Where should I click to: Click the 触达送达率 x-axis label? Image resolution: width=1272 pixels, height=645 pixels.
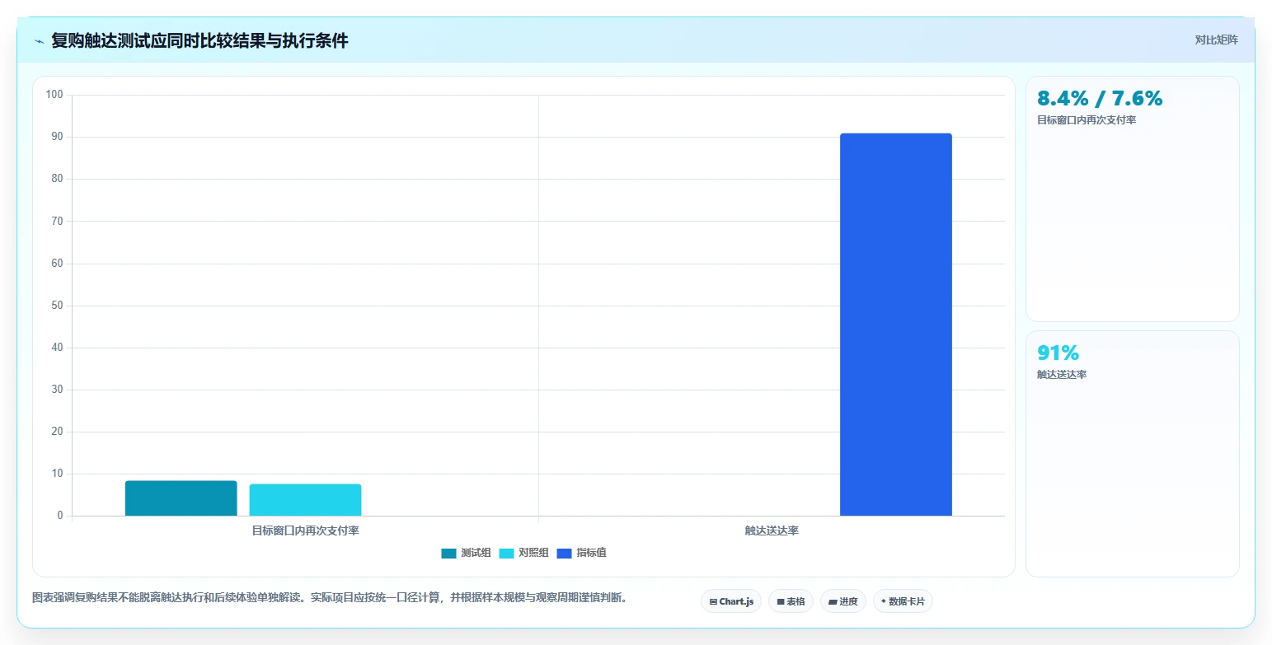point(772,530)
